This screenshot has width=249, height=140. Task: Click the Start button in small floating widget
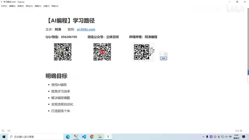pos(163,58)
